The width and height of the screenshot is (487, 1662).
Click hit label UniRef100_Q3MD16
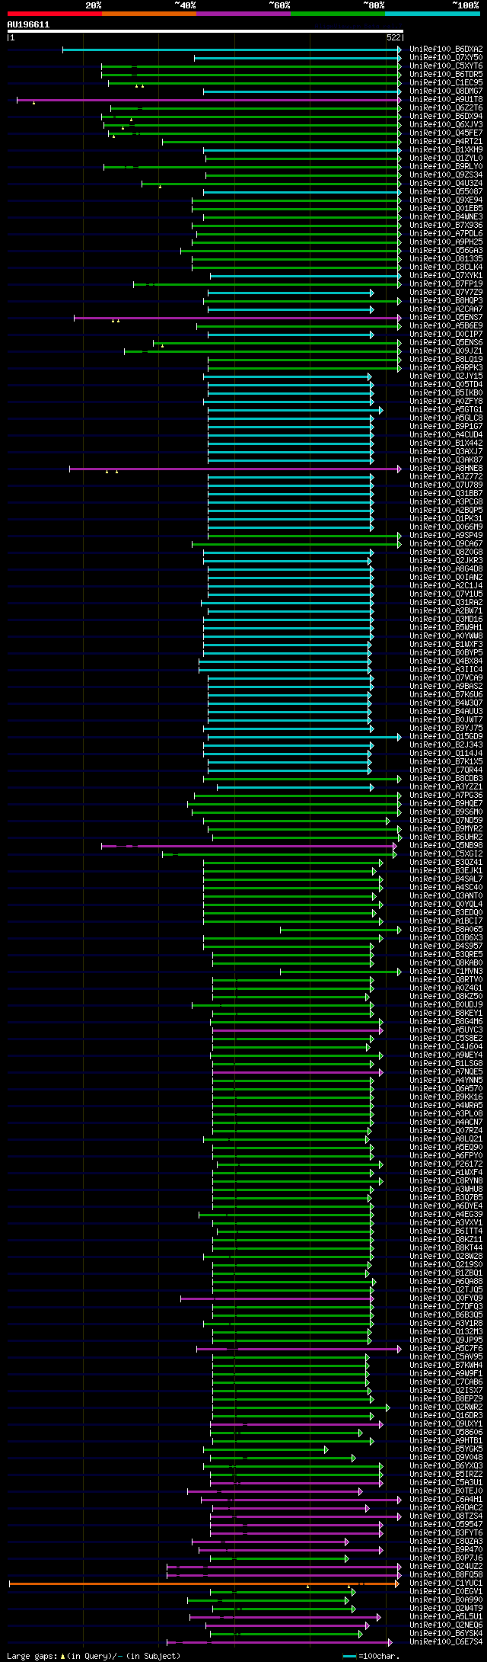tap(446, 619)
